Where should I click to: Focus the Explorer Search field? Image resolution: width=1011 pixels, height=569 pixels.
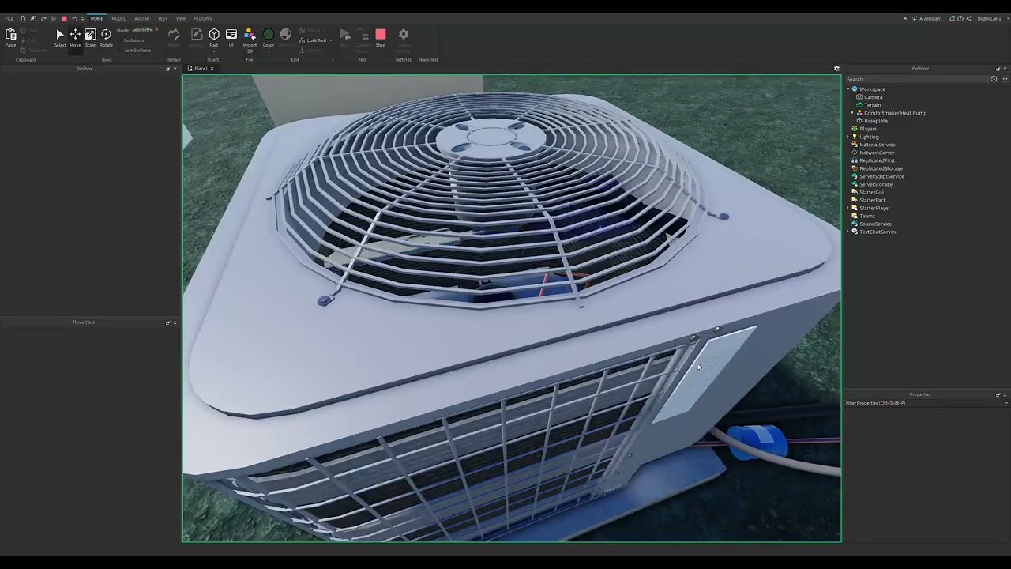(916, 79)
